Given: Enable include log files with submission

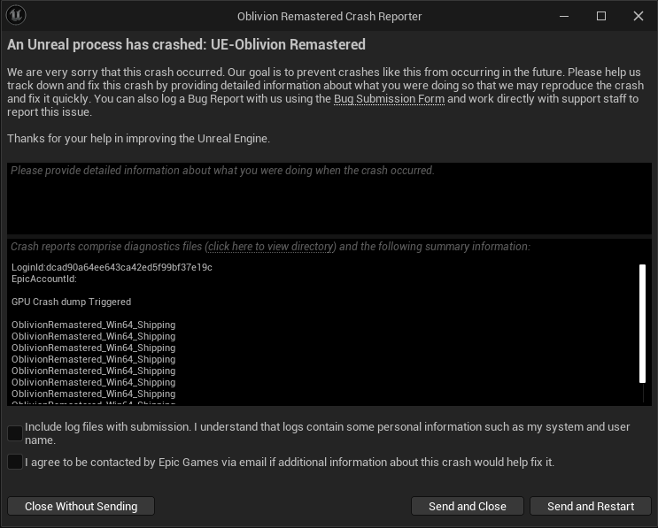Looking at the screenshot, I should pos(15,433).
